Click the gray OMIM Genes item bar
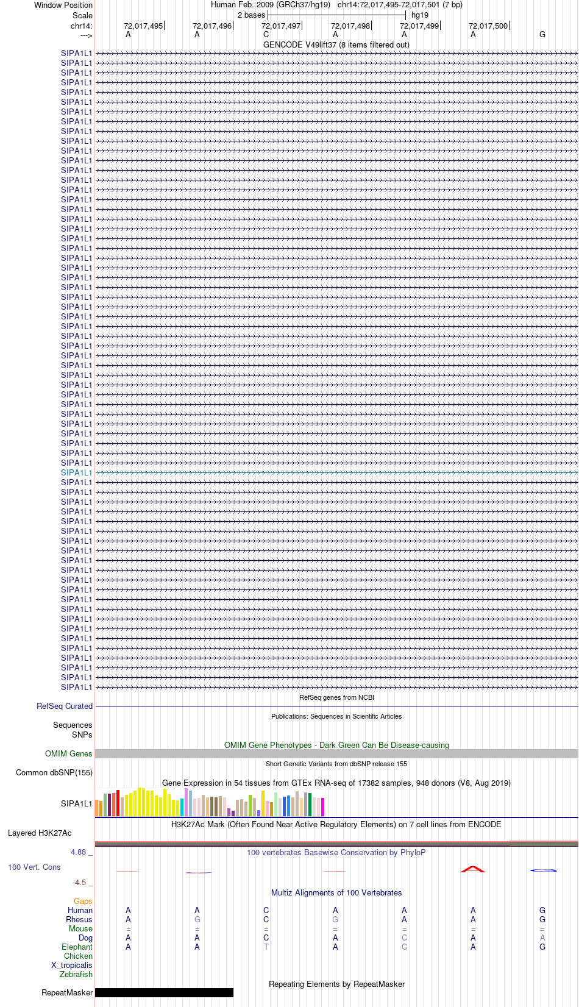579x1007 pixels. click(x=336, y=754)
